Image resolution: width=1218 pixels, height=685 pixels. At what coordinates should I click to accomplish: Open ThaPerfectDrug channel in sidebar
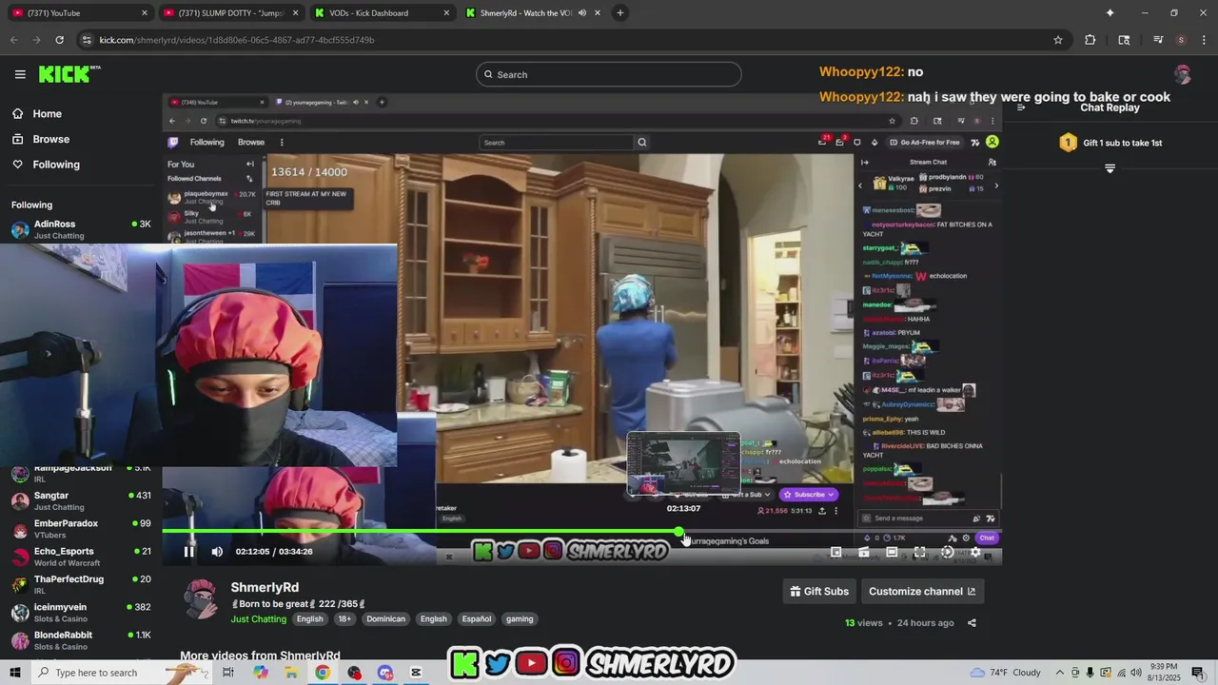point(81,584)
